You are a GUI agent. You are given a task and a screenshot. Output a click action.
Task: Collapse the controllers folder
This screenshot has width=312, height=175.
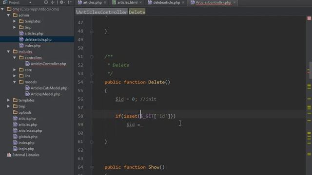pos(15,57)
